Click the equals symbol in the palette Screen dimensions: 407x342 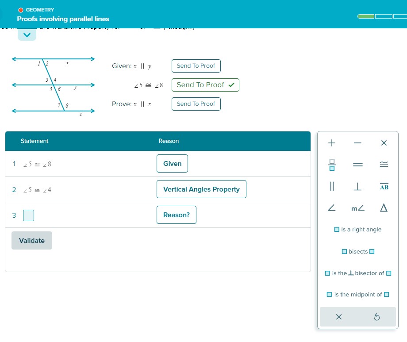point(357,164)
